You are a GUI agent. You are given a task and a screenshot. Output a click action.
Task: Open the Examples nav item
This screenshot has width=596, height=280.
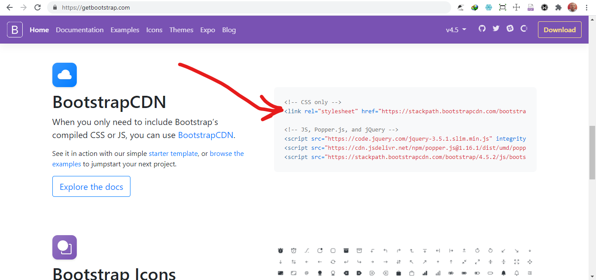click(125, 30)
